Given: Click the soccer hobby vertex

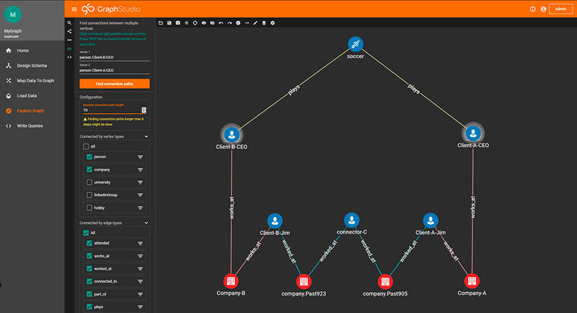Looking at the screenshot, I should pyautogui.click(x=353, y=45).
